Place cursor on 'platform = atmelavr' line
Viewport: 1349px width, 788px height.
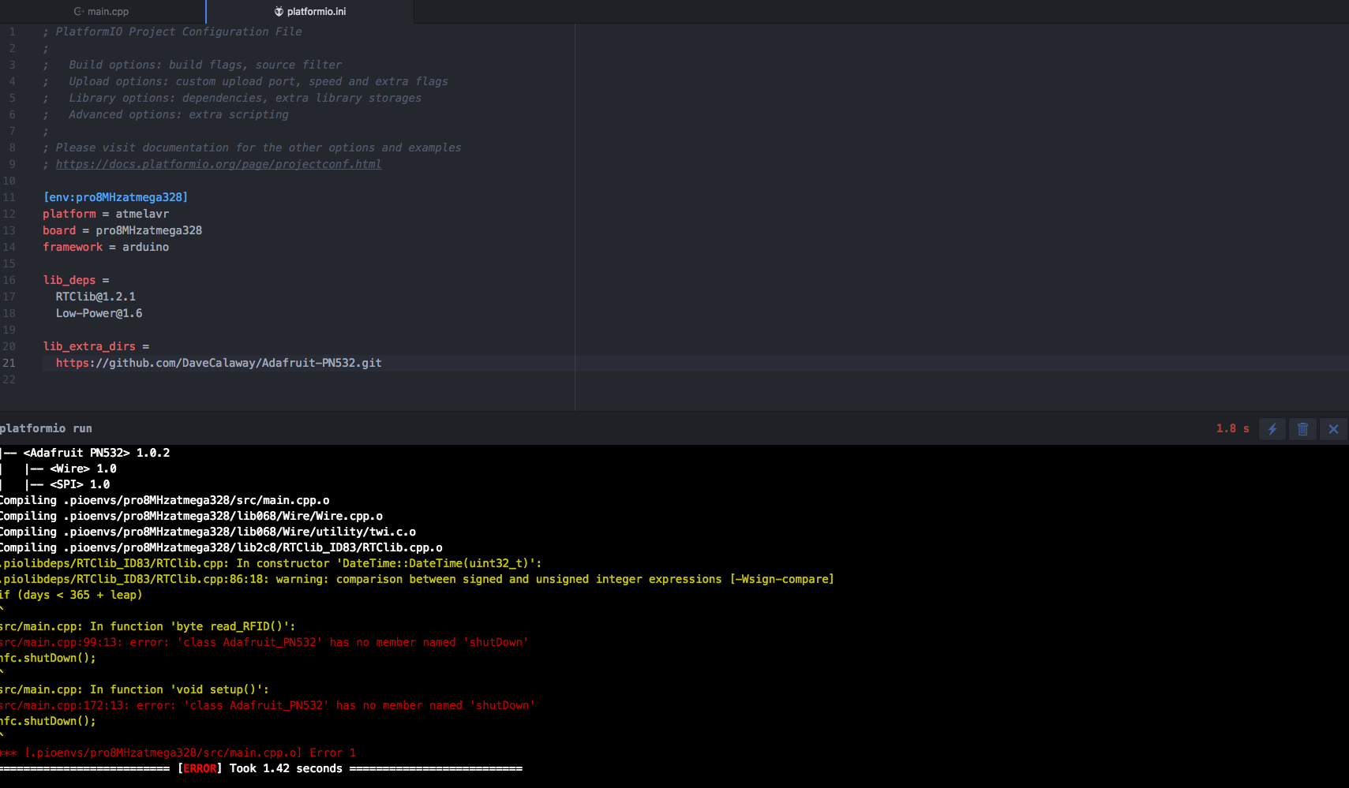[106, 214]
